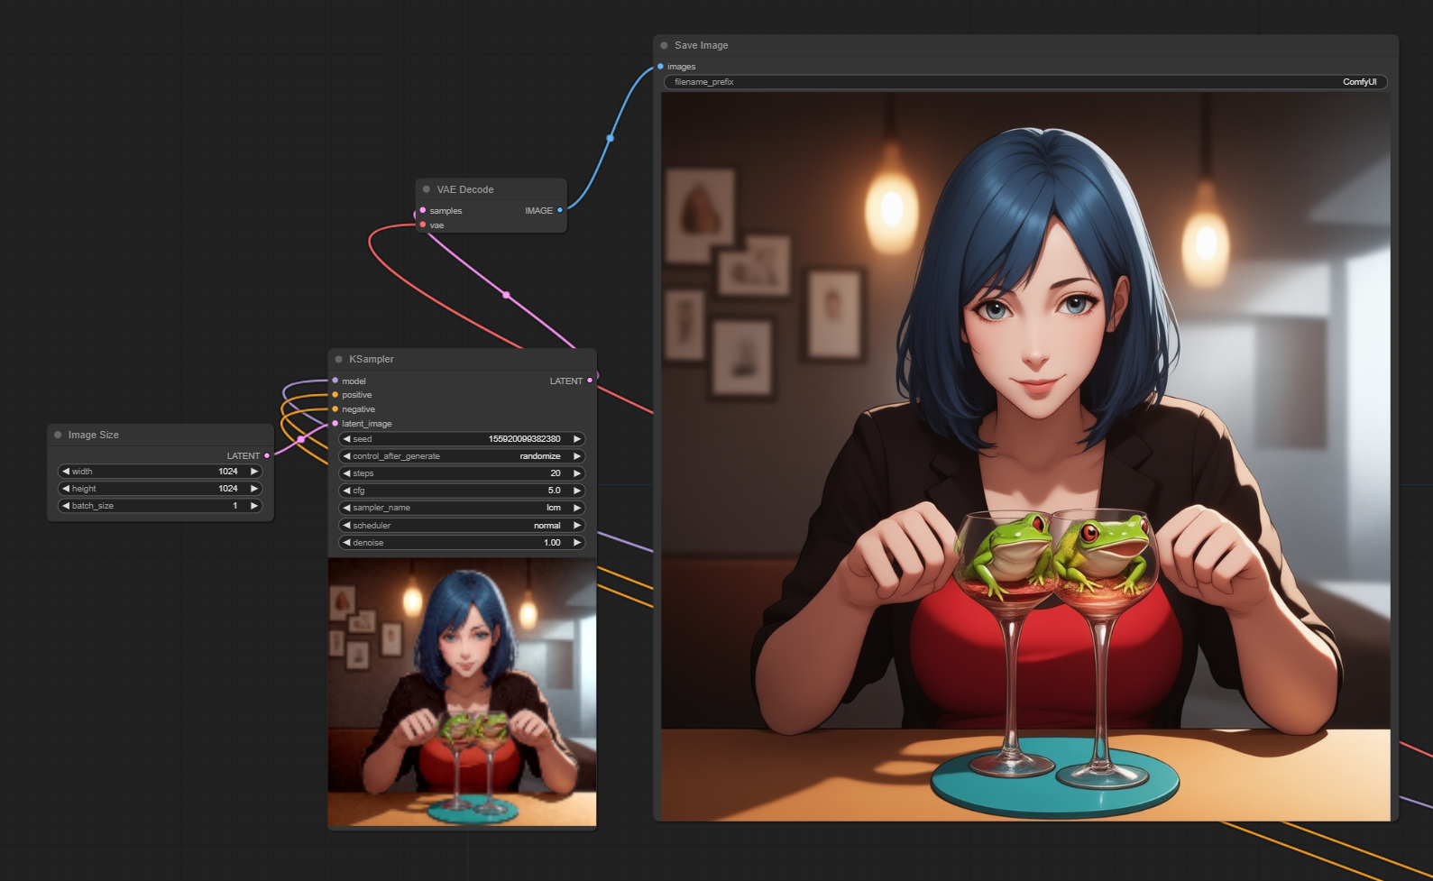Decrease batch_size using the left arrow
Viewport: 1433px width, 881px height.
(65, 506)
